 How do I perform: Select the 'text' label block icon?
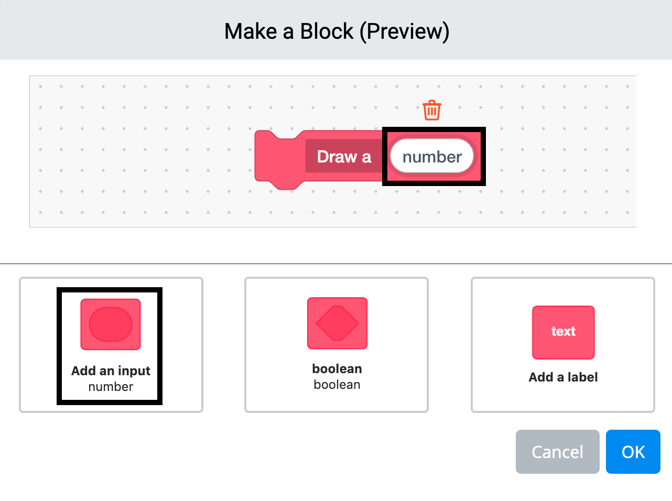[x=563, y=332]
